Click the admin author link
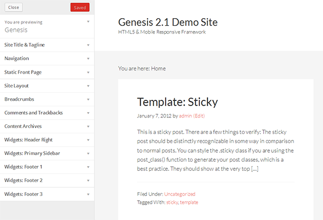 [186, 116]
